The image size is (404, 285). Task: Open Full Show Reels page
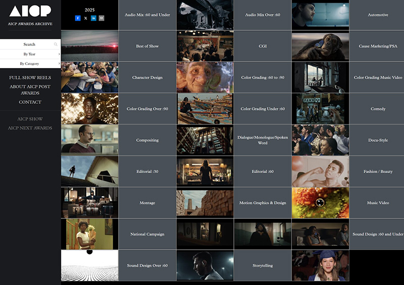[30, 78]
